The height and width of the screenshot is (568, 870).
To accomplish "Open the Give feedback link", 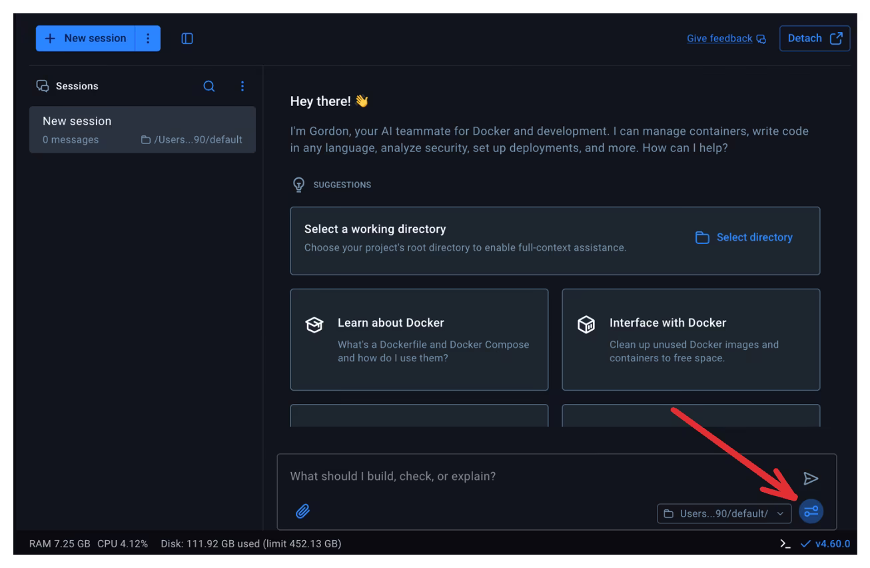I will [719, 38].
